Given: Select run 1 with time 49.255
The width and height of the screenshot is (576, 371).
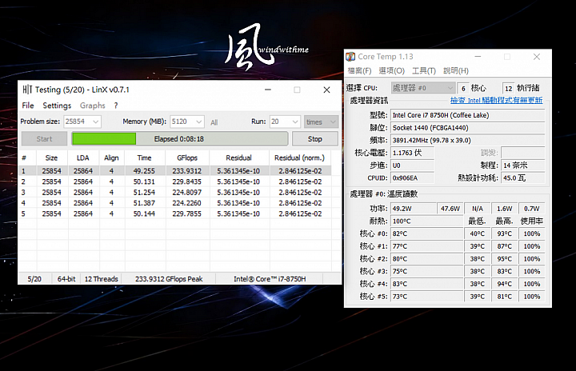Looking at the screenshot, I should click(175, 171).
